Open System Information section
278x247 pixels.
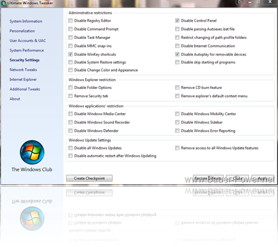[26, 21]
